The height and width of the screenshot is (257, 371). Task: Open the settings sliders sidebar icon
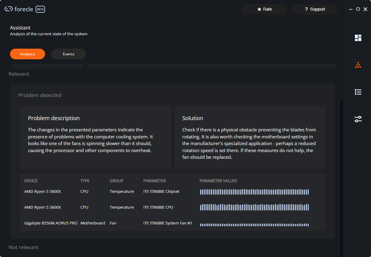358,119
